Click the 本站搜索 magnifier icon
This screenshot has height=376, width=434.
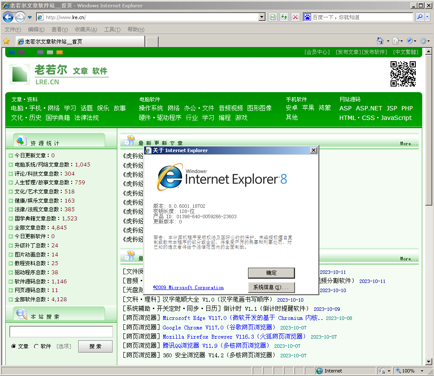click(21, 314)
